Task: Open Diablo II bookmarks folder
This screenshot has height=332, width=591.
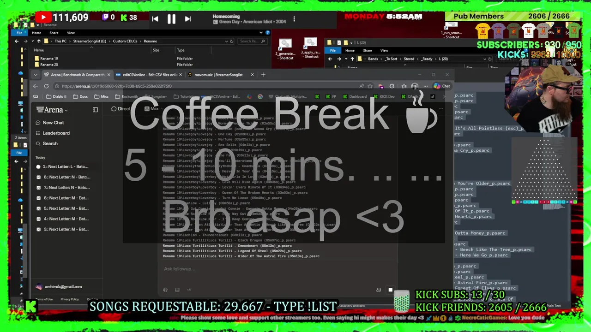Action: point(56,97)
